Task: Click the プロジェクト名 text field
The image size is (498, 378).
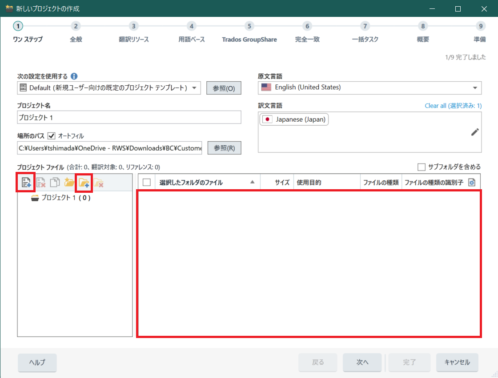Action: click(129, 118)
